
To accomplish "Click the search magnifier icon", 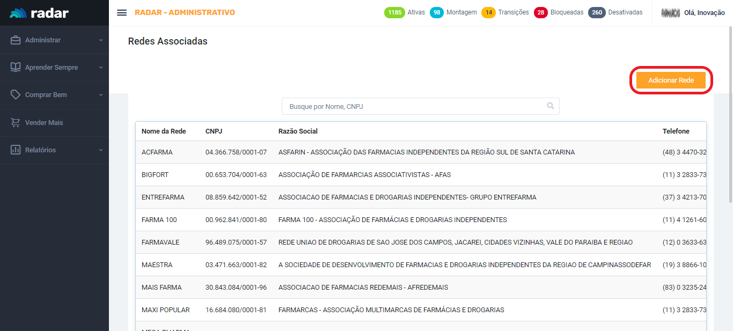I will tap(550, 106).
